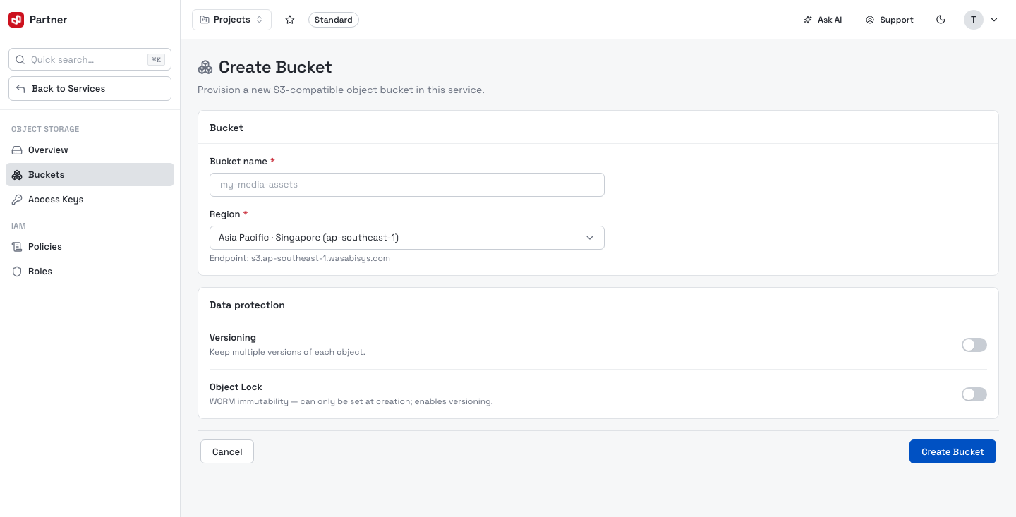Click the Cancel button
Image resolution: width=1016 pixels, height=517 pixels.
pos(227,451)
